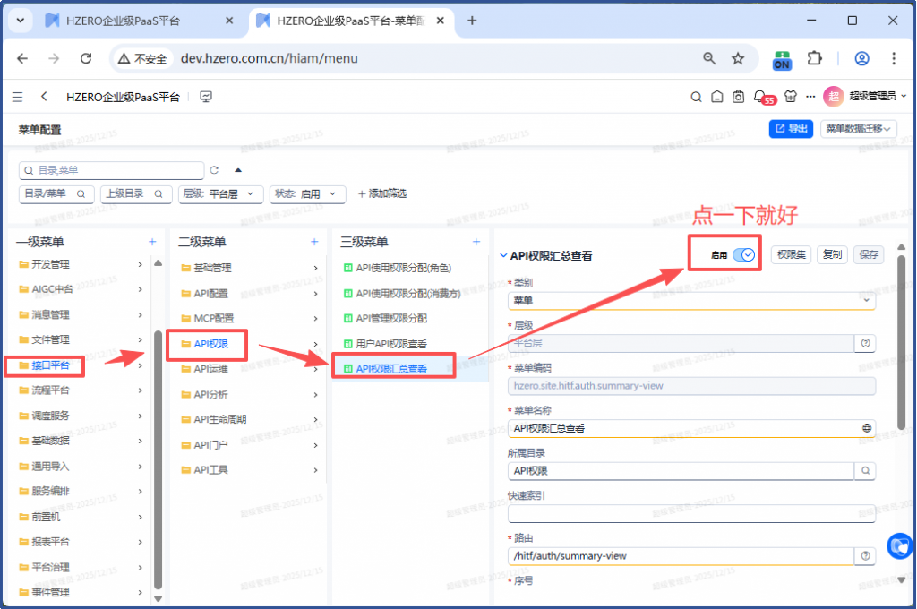Collapse the filter bar with the up triangle
The height and width of the screenshot is (609, 917).
click(x=238, y=170)
